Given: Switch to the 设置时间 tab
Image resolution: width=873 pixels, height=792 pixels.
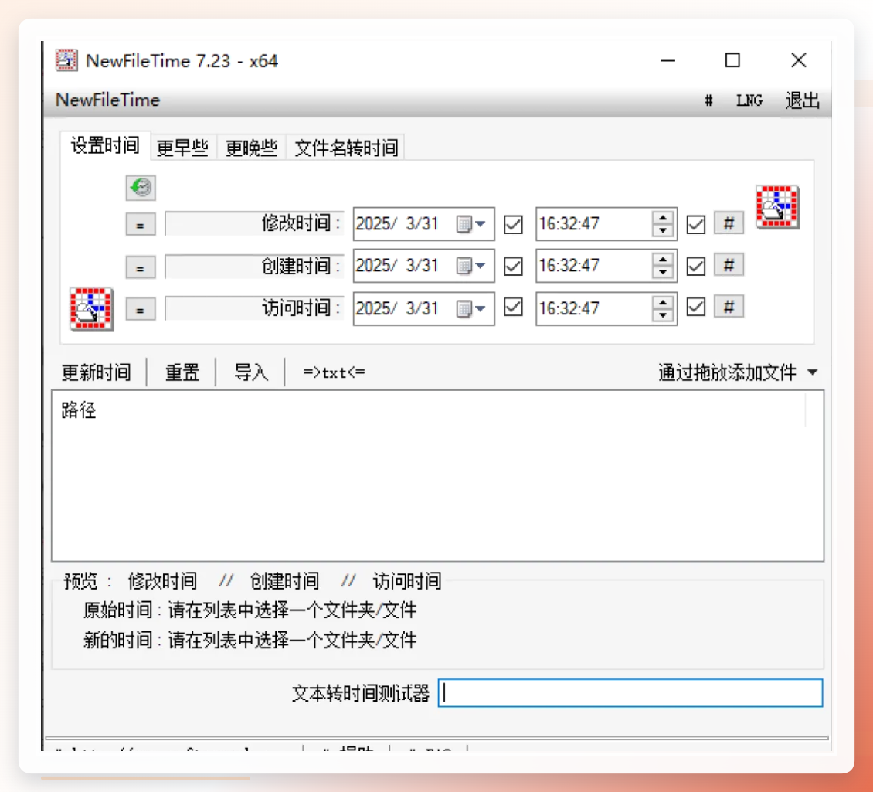Looking at the screenshot, I should [104, 146].
